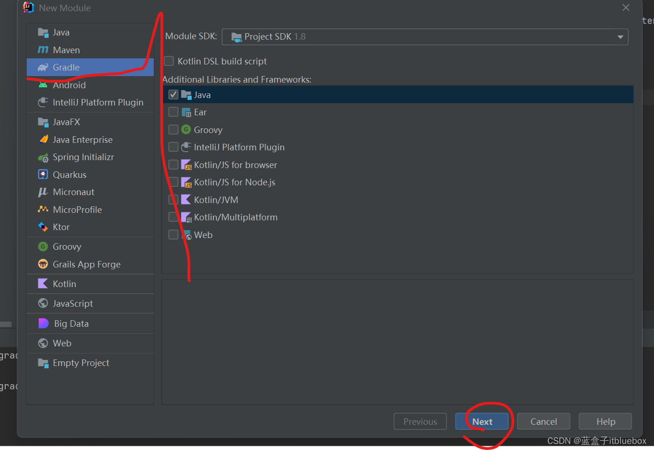Check the Ear framework checkbox

tap(173, 112)
